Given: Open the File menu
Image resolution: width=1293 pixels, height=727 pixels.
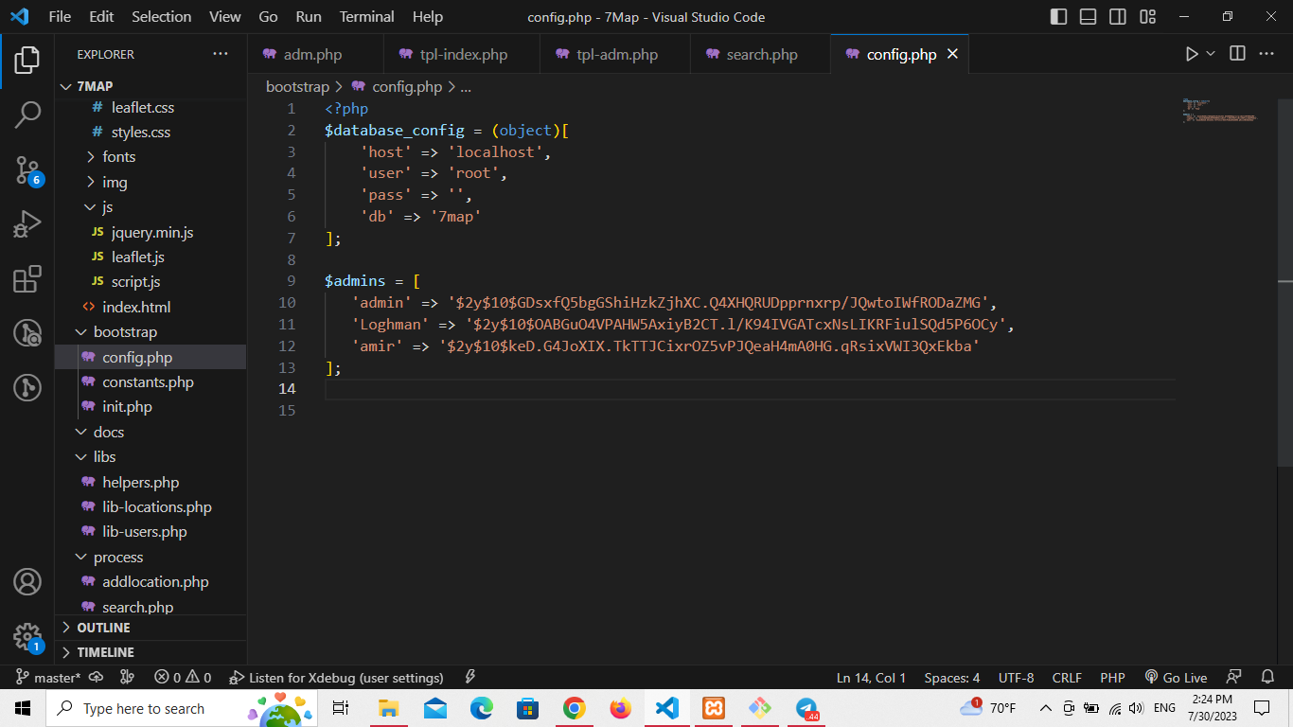Looking at the screenshot, I should [x=60, y=17].
